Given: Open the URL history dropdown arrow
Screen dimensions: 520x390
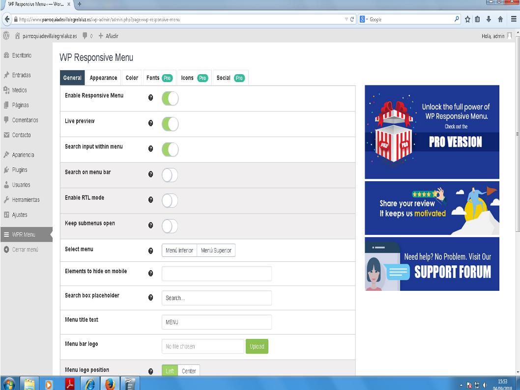Looking at the screenshot, I should [x=346, y=19].
